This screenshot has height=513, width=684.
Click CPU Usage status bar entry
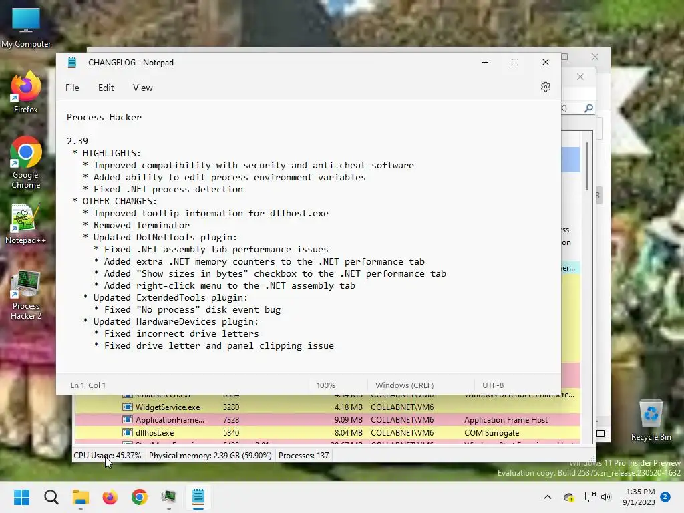pos(108,456)
